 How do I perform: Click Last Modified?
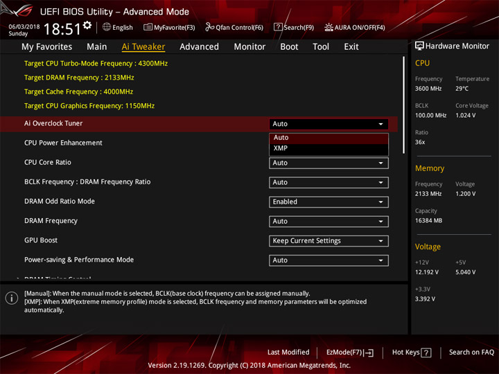point(288,353)
